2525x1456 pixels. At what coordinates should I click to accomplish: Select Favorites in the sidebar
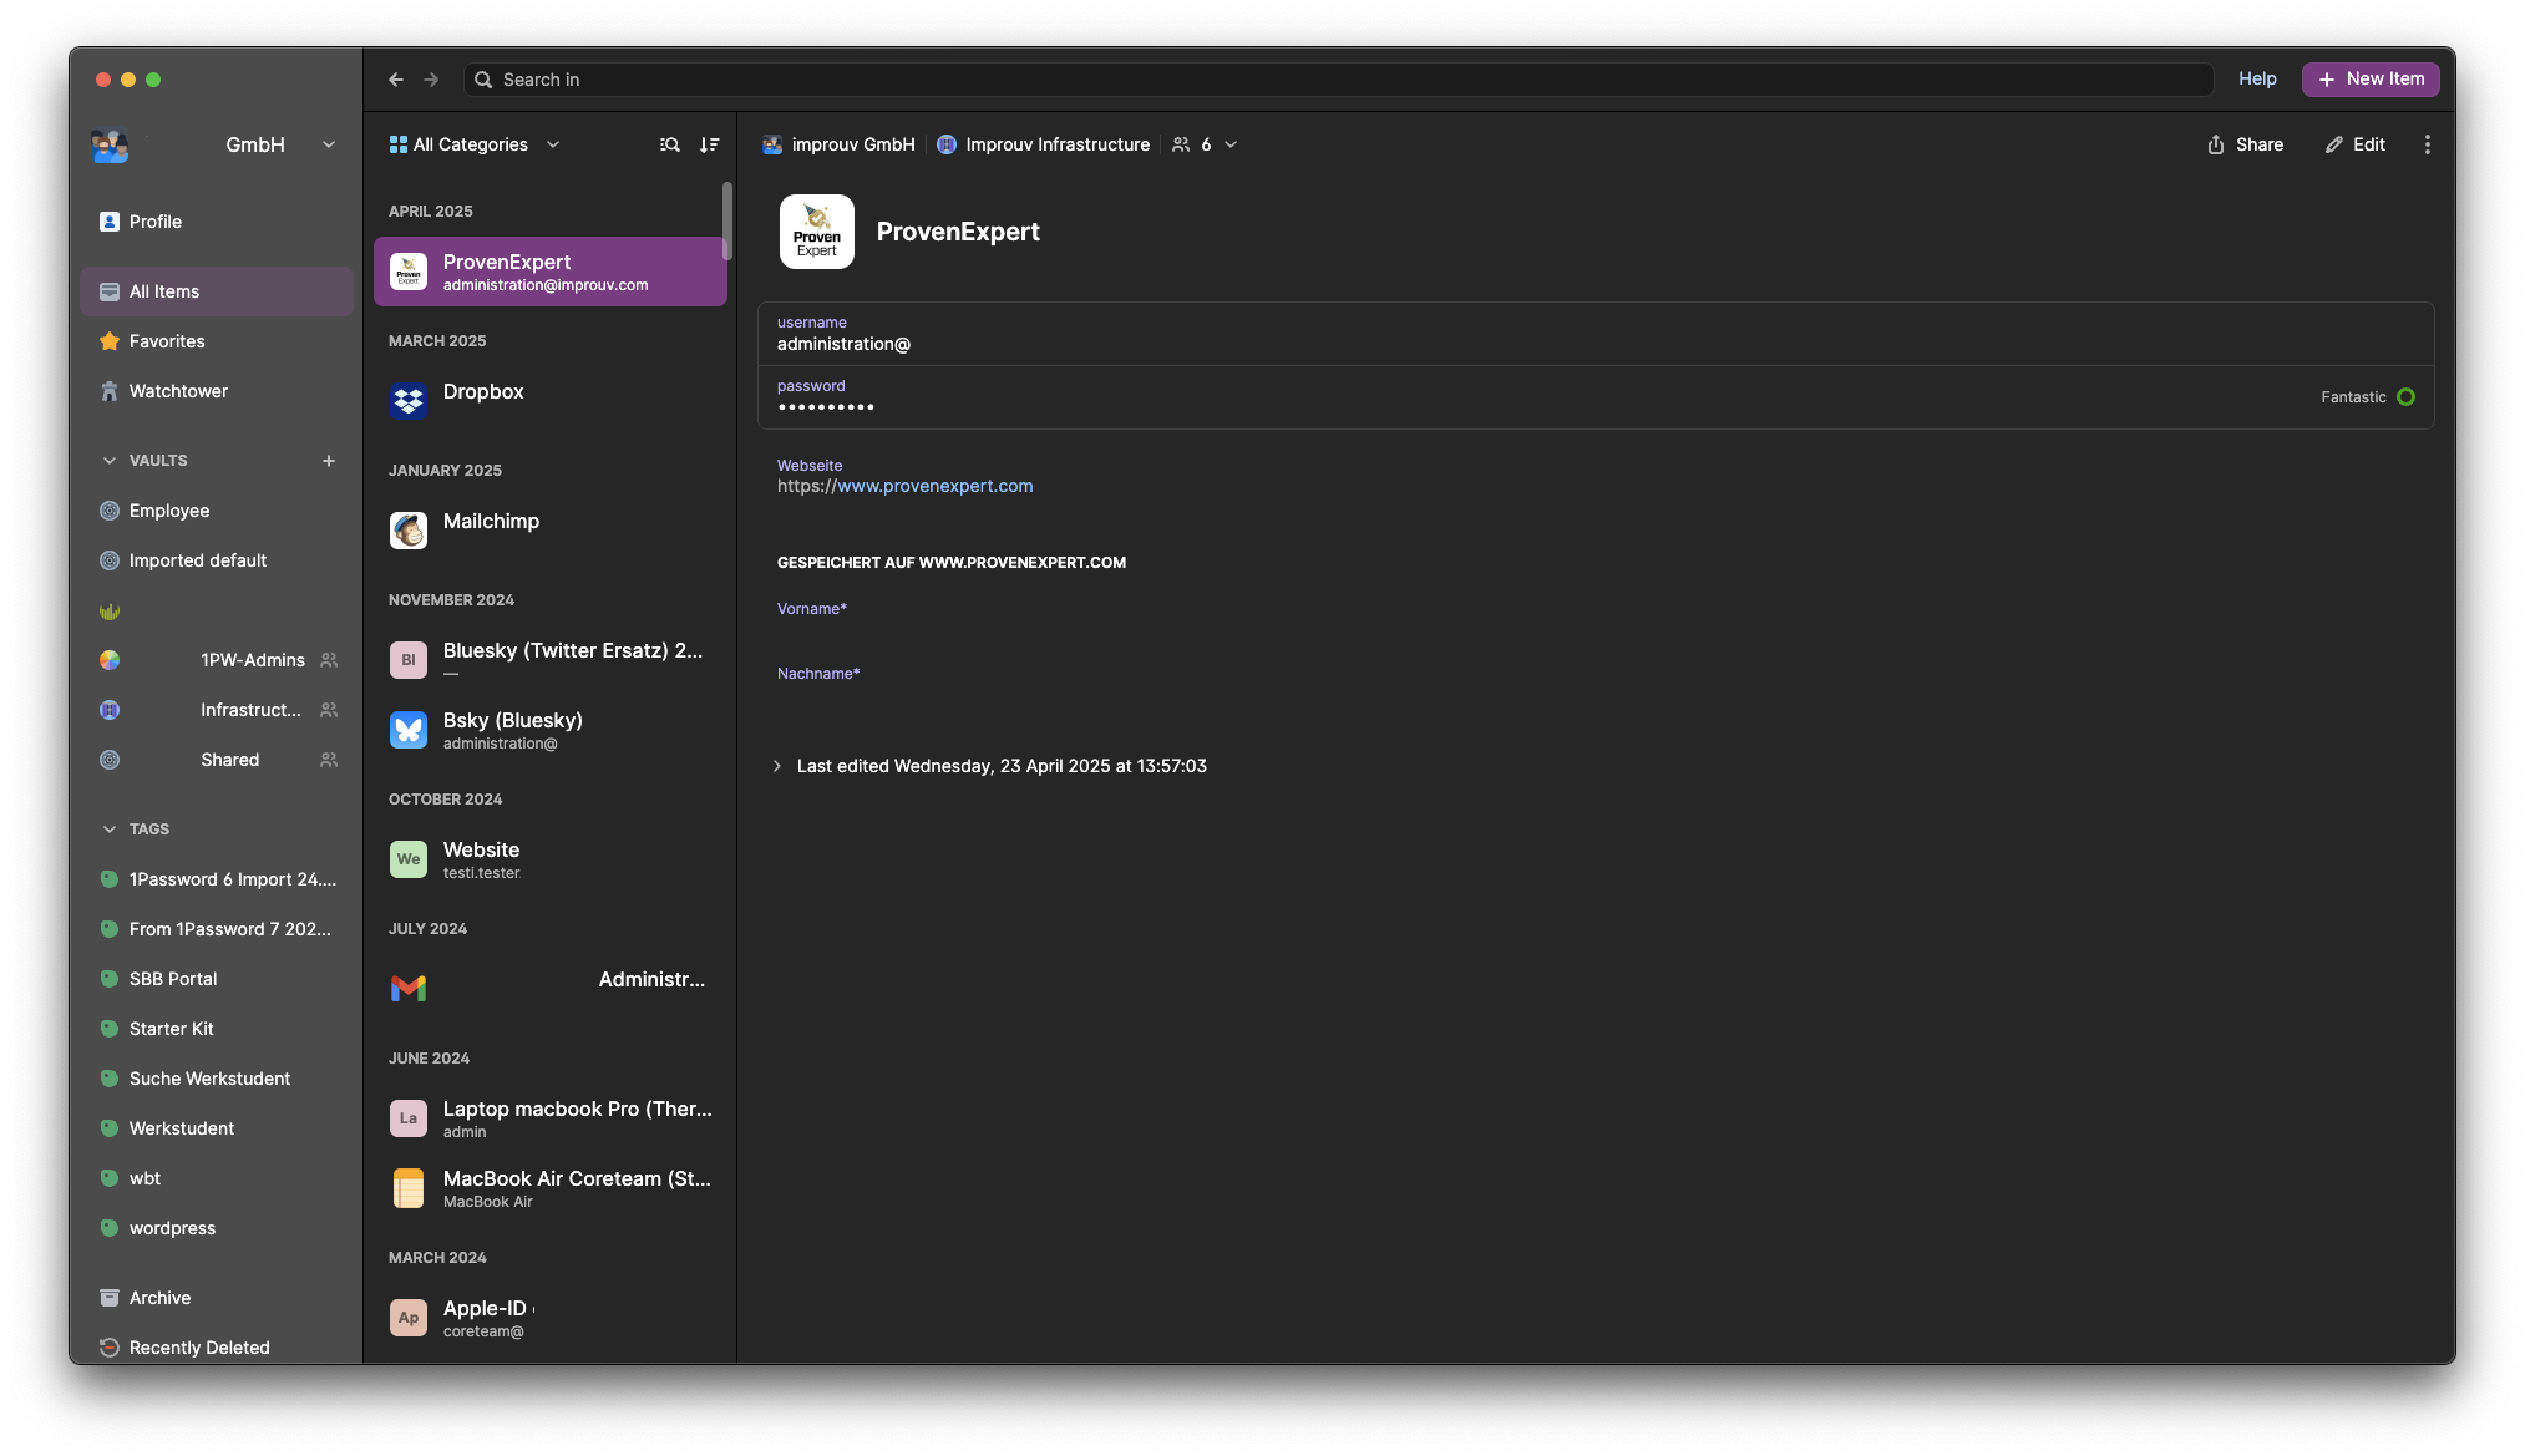pyautogui.click(x=166, y=341)
